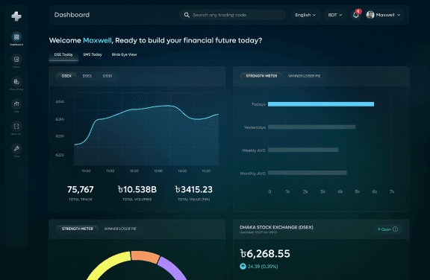Open the Maxwell user profile menu
Image resolution: width=430 pixels, height=280 pixels.
(x=384, y=15)
